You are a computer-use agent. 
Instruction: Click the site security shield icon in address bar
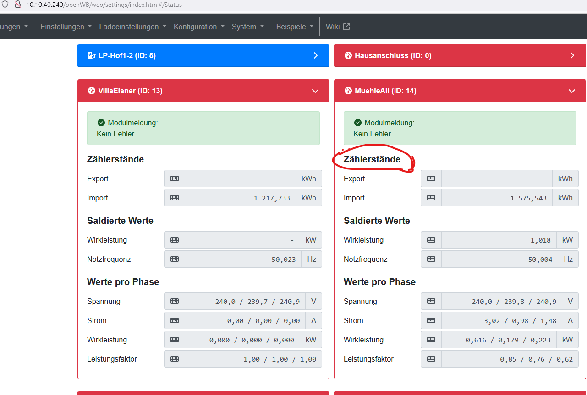pos(5,5)
